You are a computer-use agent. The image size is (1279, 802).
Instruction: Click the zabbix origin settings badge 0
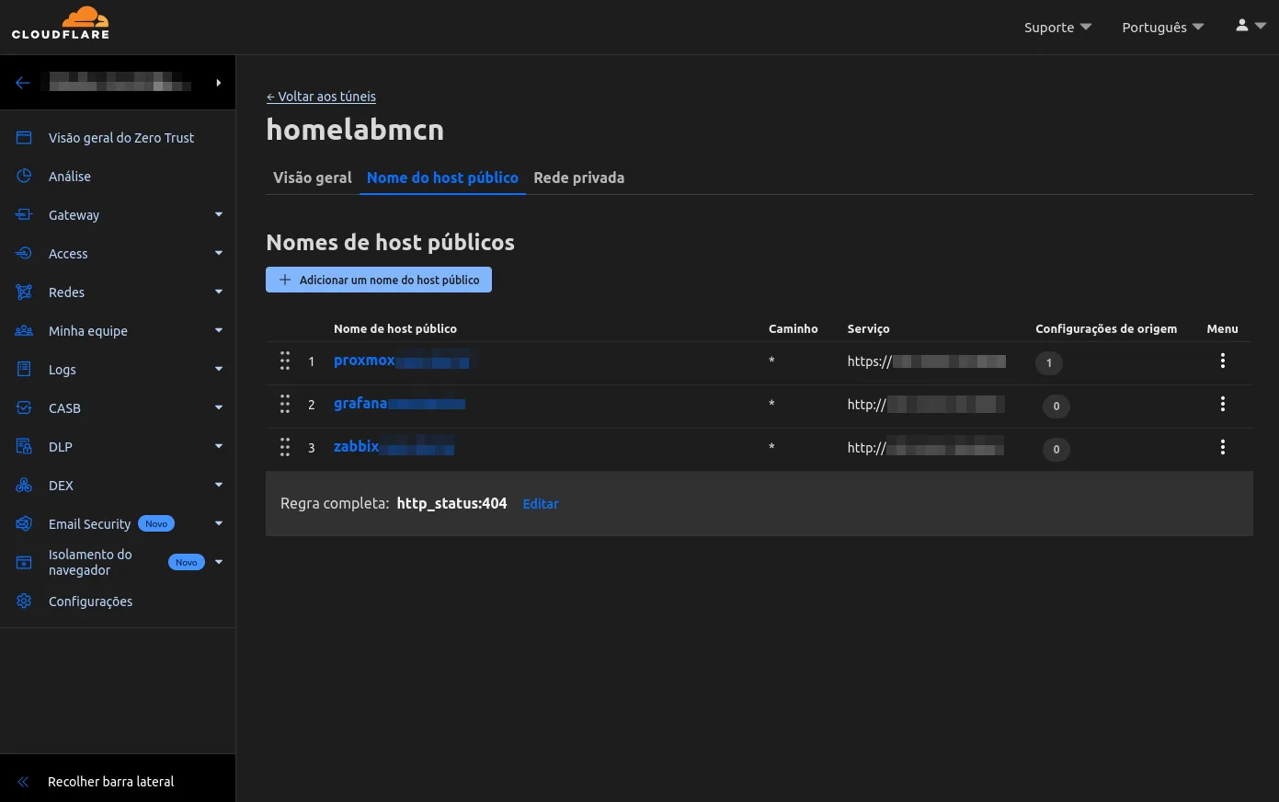(1056, 449)
